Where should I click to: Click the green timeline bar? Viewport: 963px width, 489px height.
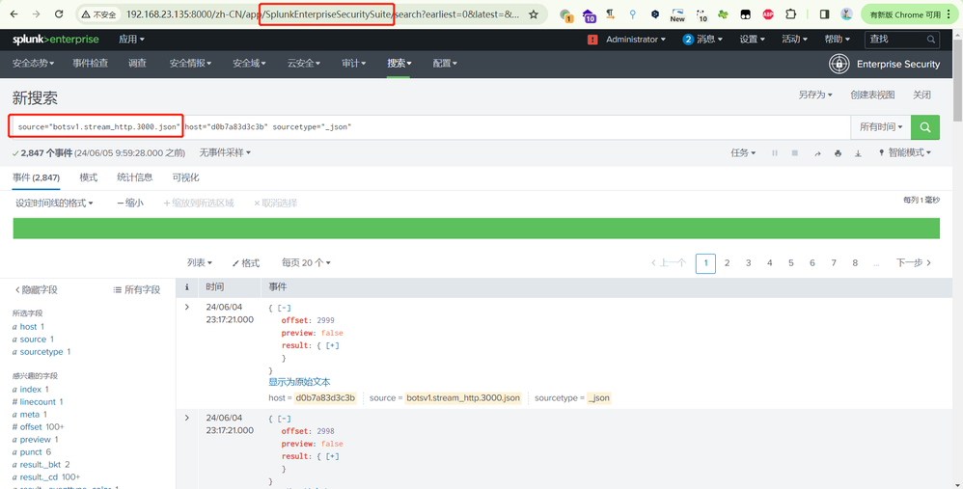477,229
